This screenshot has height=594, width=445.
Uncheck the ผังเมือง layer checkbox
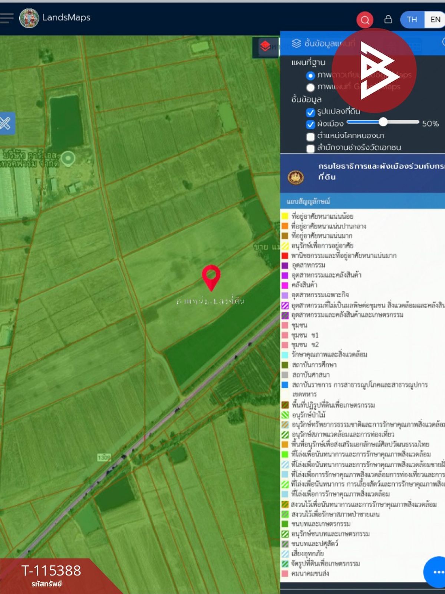311,124
